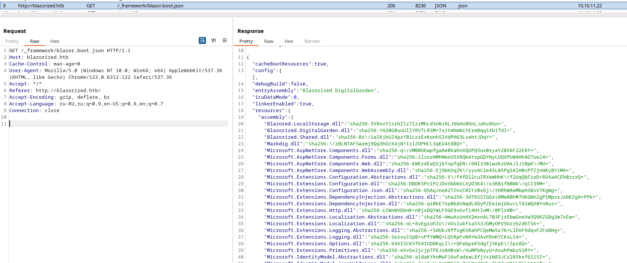Click the "entryAssembly" value Blazorized.DigitalGarden

pyautogui.click(x=338, y=91)
